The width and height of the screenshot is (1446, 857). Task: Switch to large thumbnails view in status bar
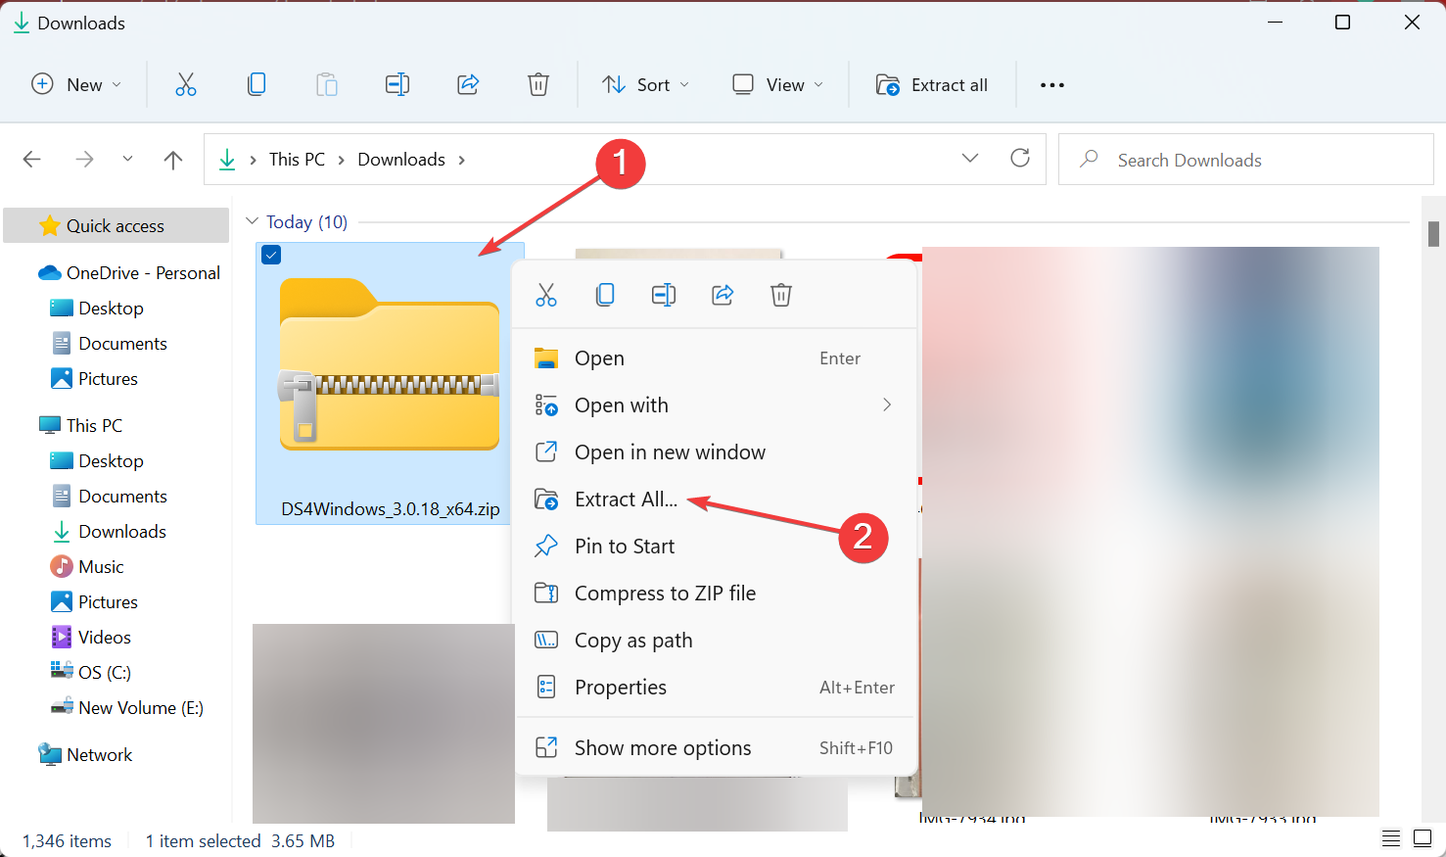click(1421, 838)
